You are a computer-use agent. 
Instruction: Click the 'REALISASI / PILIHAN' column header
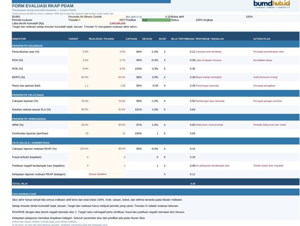tap(101, 39)
